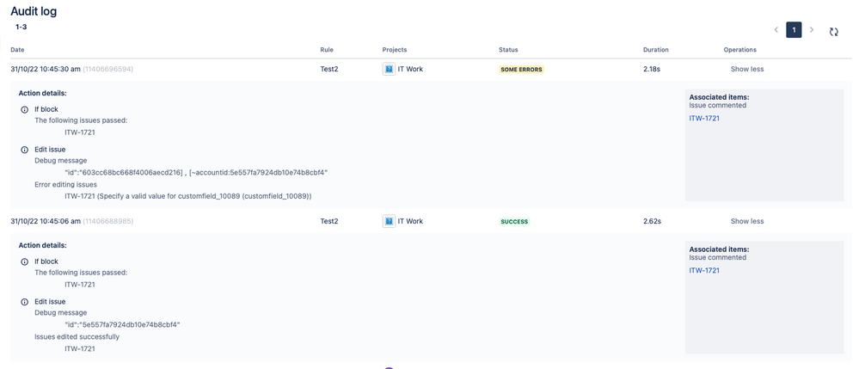Click info icon beside Edit issue in SUCCESS entry

pyautogui.click(x=24, y=302)
